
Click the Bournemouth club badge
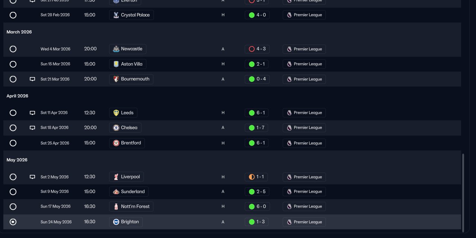[116, 79]
